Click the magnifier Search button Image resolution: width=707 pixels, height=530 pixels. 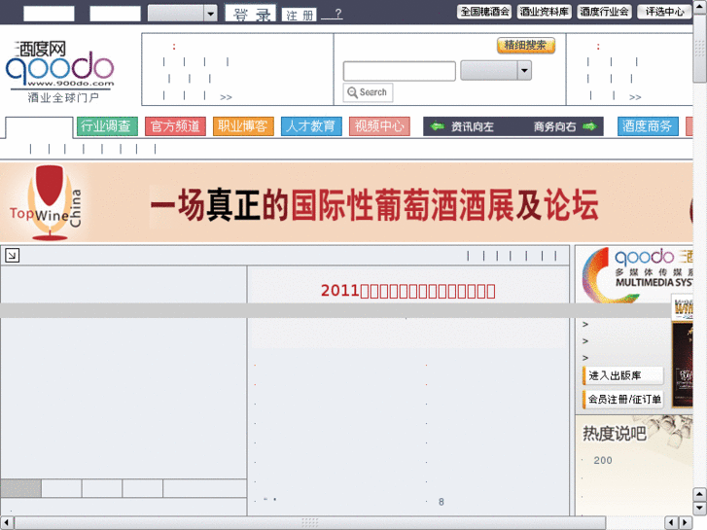368,92
